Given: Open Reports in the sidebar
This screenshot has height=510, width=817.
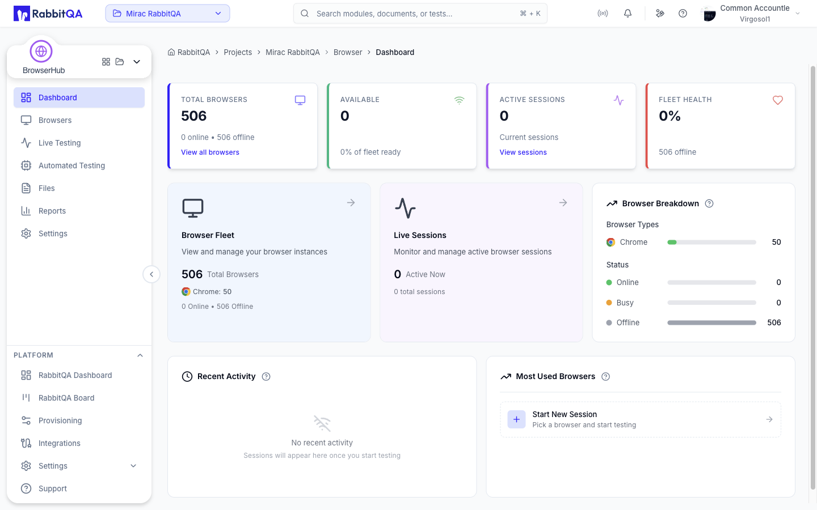Looking at the screenshot, I should click(79, 211).
